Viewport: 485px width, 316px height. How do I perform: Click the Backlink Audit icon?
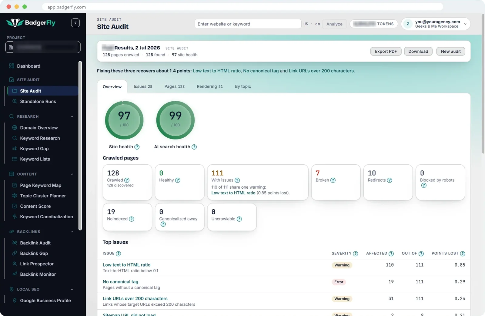coord(15,243)
